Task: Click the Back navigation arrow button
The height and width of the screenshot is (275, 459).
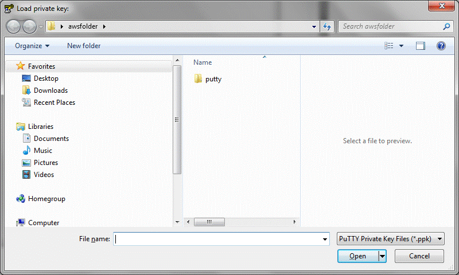Action: (x=13, y=26)
